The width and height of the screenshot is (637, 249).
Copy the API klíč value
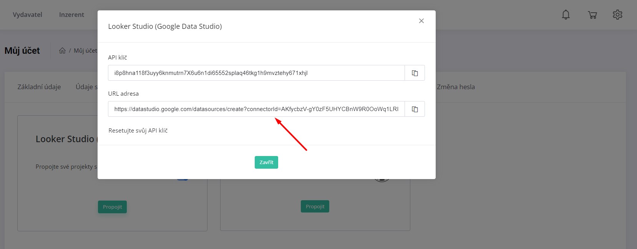[415, 73]
